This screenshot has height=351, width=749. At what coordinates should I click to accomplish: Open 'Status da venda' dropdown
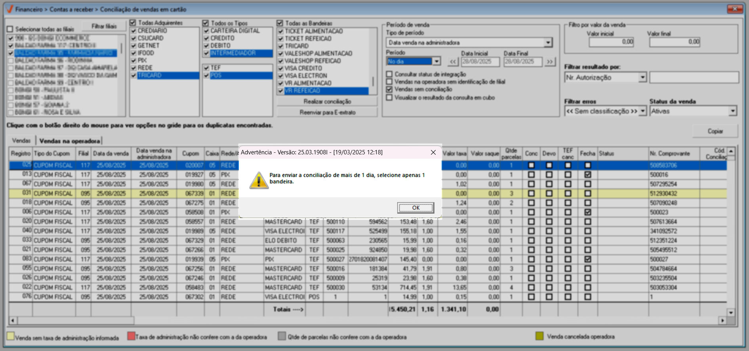tap(733, 112)
